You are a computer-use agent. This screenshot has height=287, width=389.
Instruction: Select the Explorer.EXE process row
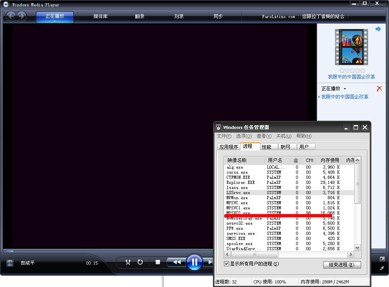click(x=289, y=182)
